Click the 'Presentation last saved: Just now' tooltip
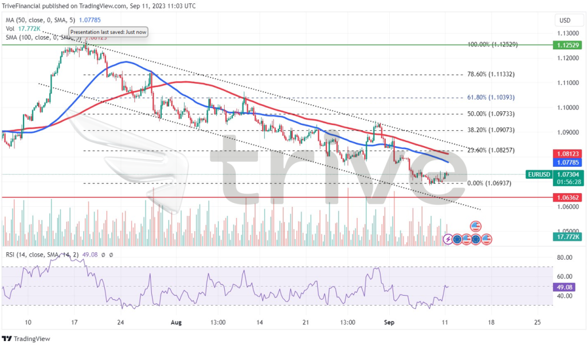The width and height of the screenshot is (587, 345). (x=108, y=32)
